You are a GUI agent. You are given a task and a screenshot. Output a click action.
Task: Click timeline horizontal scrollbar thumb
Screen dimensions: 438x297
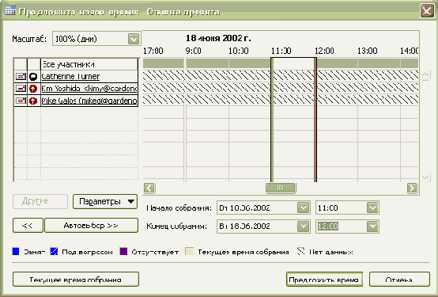(x=281, y=188)
